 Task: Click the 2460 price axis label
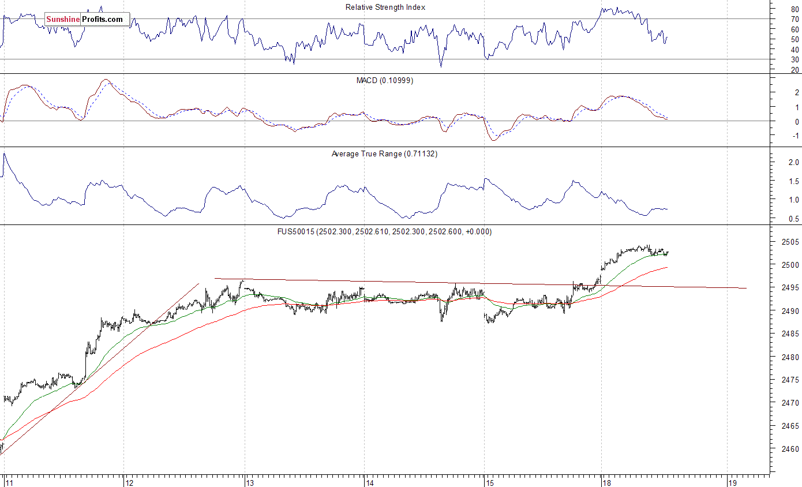point(789,449)
